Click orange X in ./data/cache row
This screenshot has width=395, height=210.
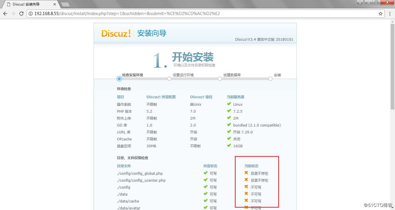coord(246,200)
